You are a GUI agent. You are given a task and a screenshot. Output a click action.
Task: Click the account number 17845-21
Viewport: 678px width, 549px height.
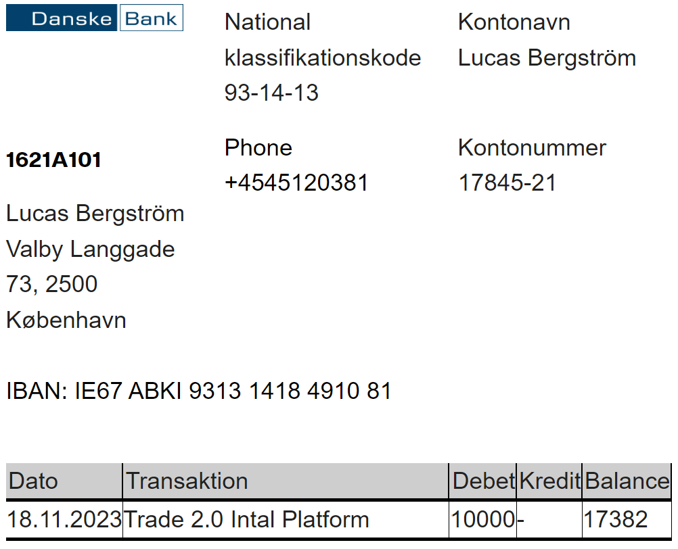(507, 183)
